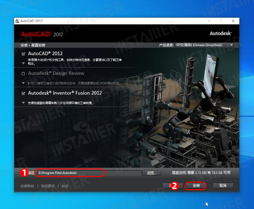Click the 安装 breadcrumb text
Viewport: 254px width, 209px height.
pos(24,45)
